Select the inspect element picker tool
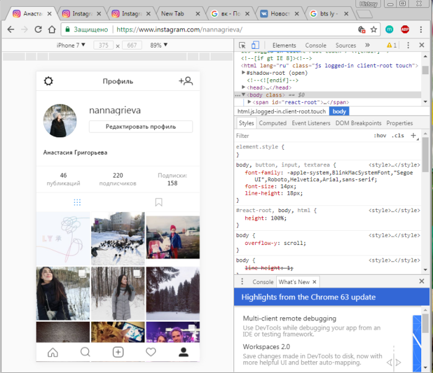 click(242, 45)
